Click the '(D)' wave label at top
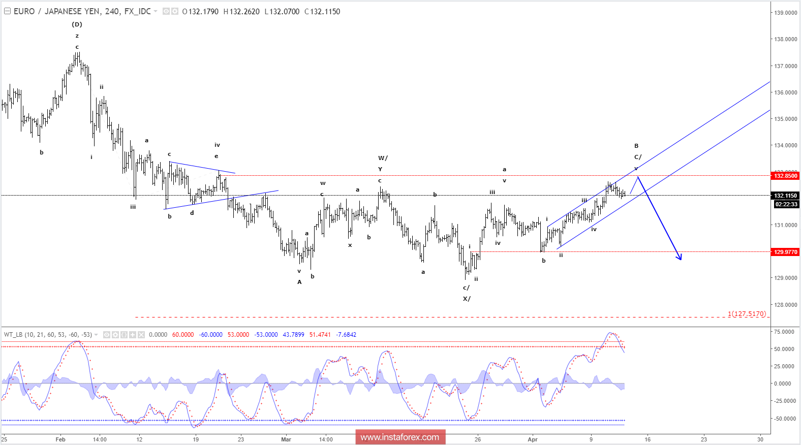Screen dimensions: 801x445 click(77, 24)
